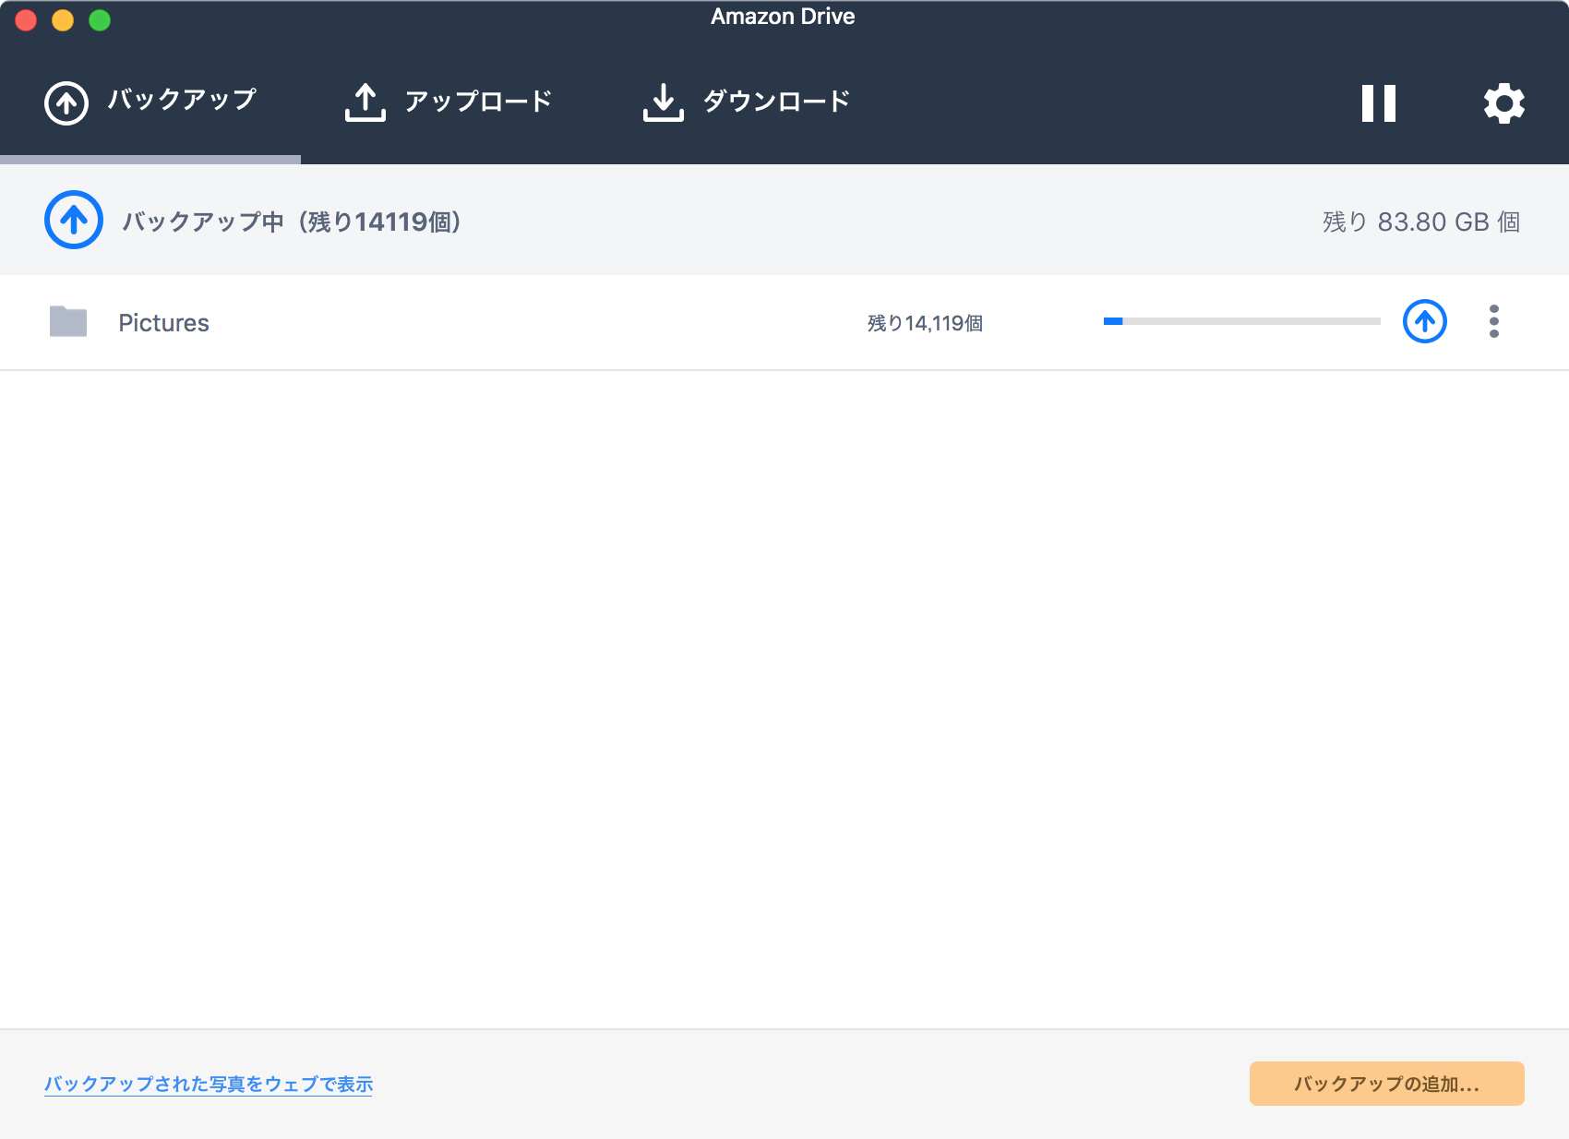Open settings via the gear icon
Image resolution: width=1569 pixels, height=1139 pixels.
coord(1504,103)
